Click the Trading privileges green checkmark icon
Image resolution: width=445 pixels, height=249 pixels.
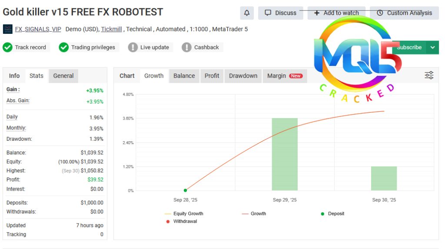pyautogui.click(x=64, y=47)
